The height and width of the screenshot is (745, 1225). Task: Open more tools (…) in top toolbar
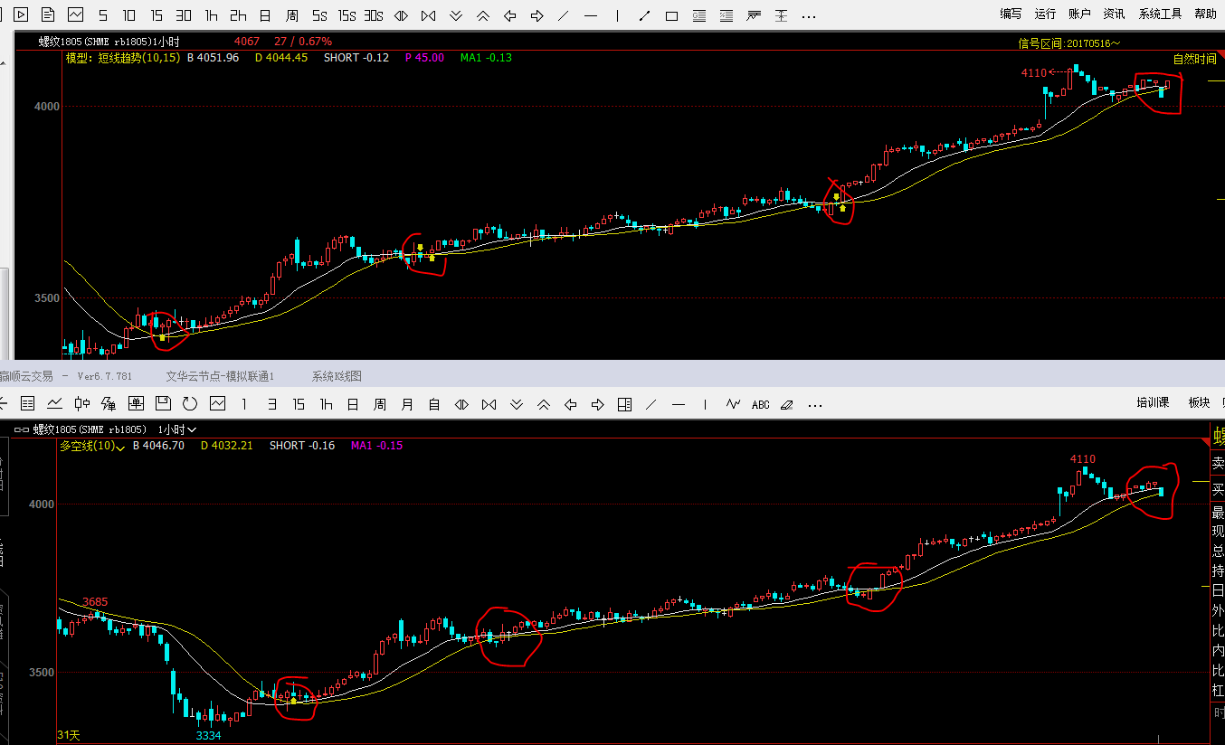click(x=809, y=15)
